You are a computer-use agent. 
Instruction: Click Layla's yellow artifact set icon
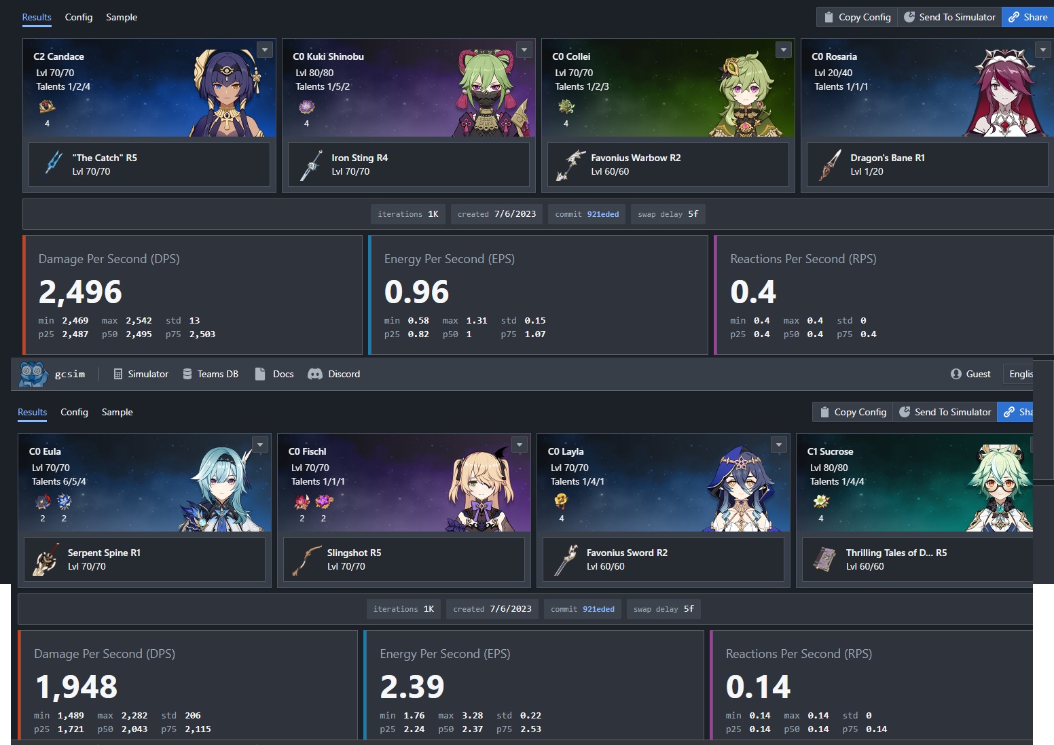coord(561,502)
